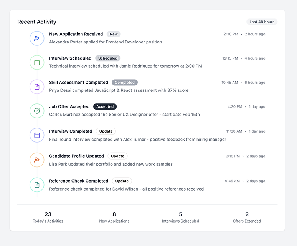297x246 pixels.
Task: Click the 2 Offers Extended stat
Action: pyautogui.click(x=247, y=217)
